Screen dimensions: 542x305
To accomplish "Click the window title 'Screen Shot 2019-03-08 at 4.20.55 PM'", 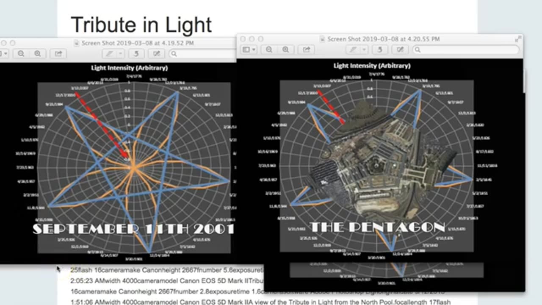I will tap(384, 39).
